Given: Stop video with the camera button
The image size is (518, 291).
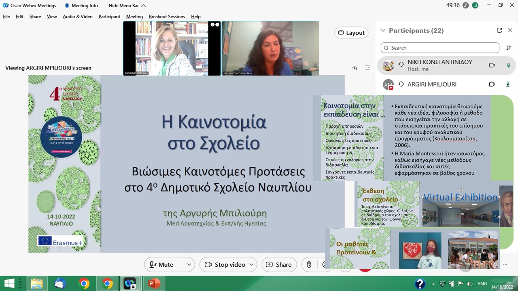Looking at the screenshot, I should tap(225, 264).
